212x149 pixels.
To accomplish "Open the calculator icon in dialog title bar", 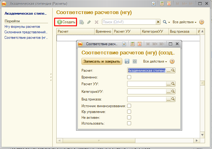I will pyautogui.click(x=132, y=44).
